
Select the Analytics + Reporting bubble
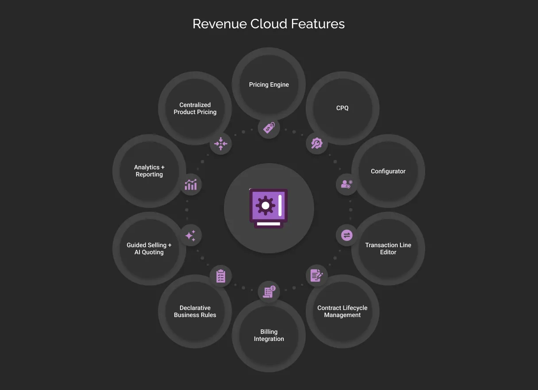pos(149,170)
